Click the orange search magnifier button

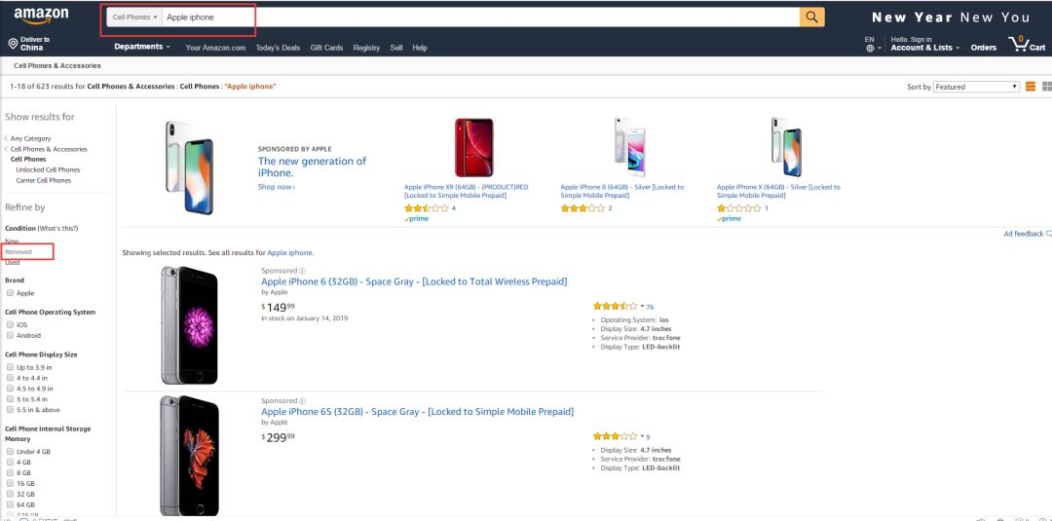811,18
